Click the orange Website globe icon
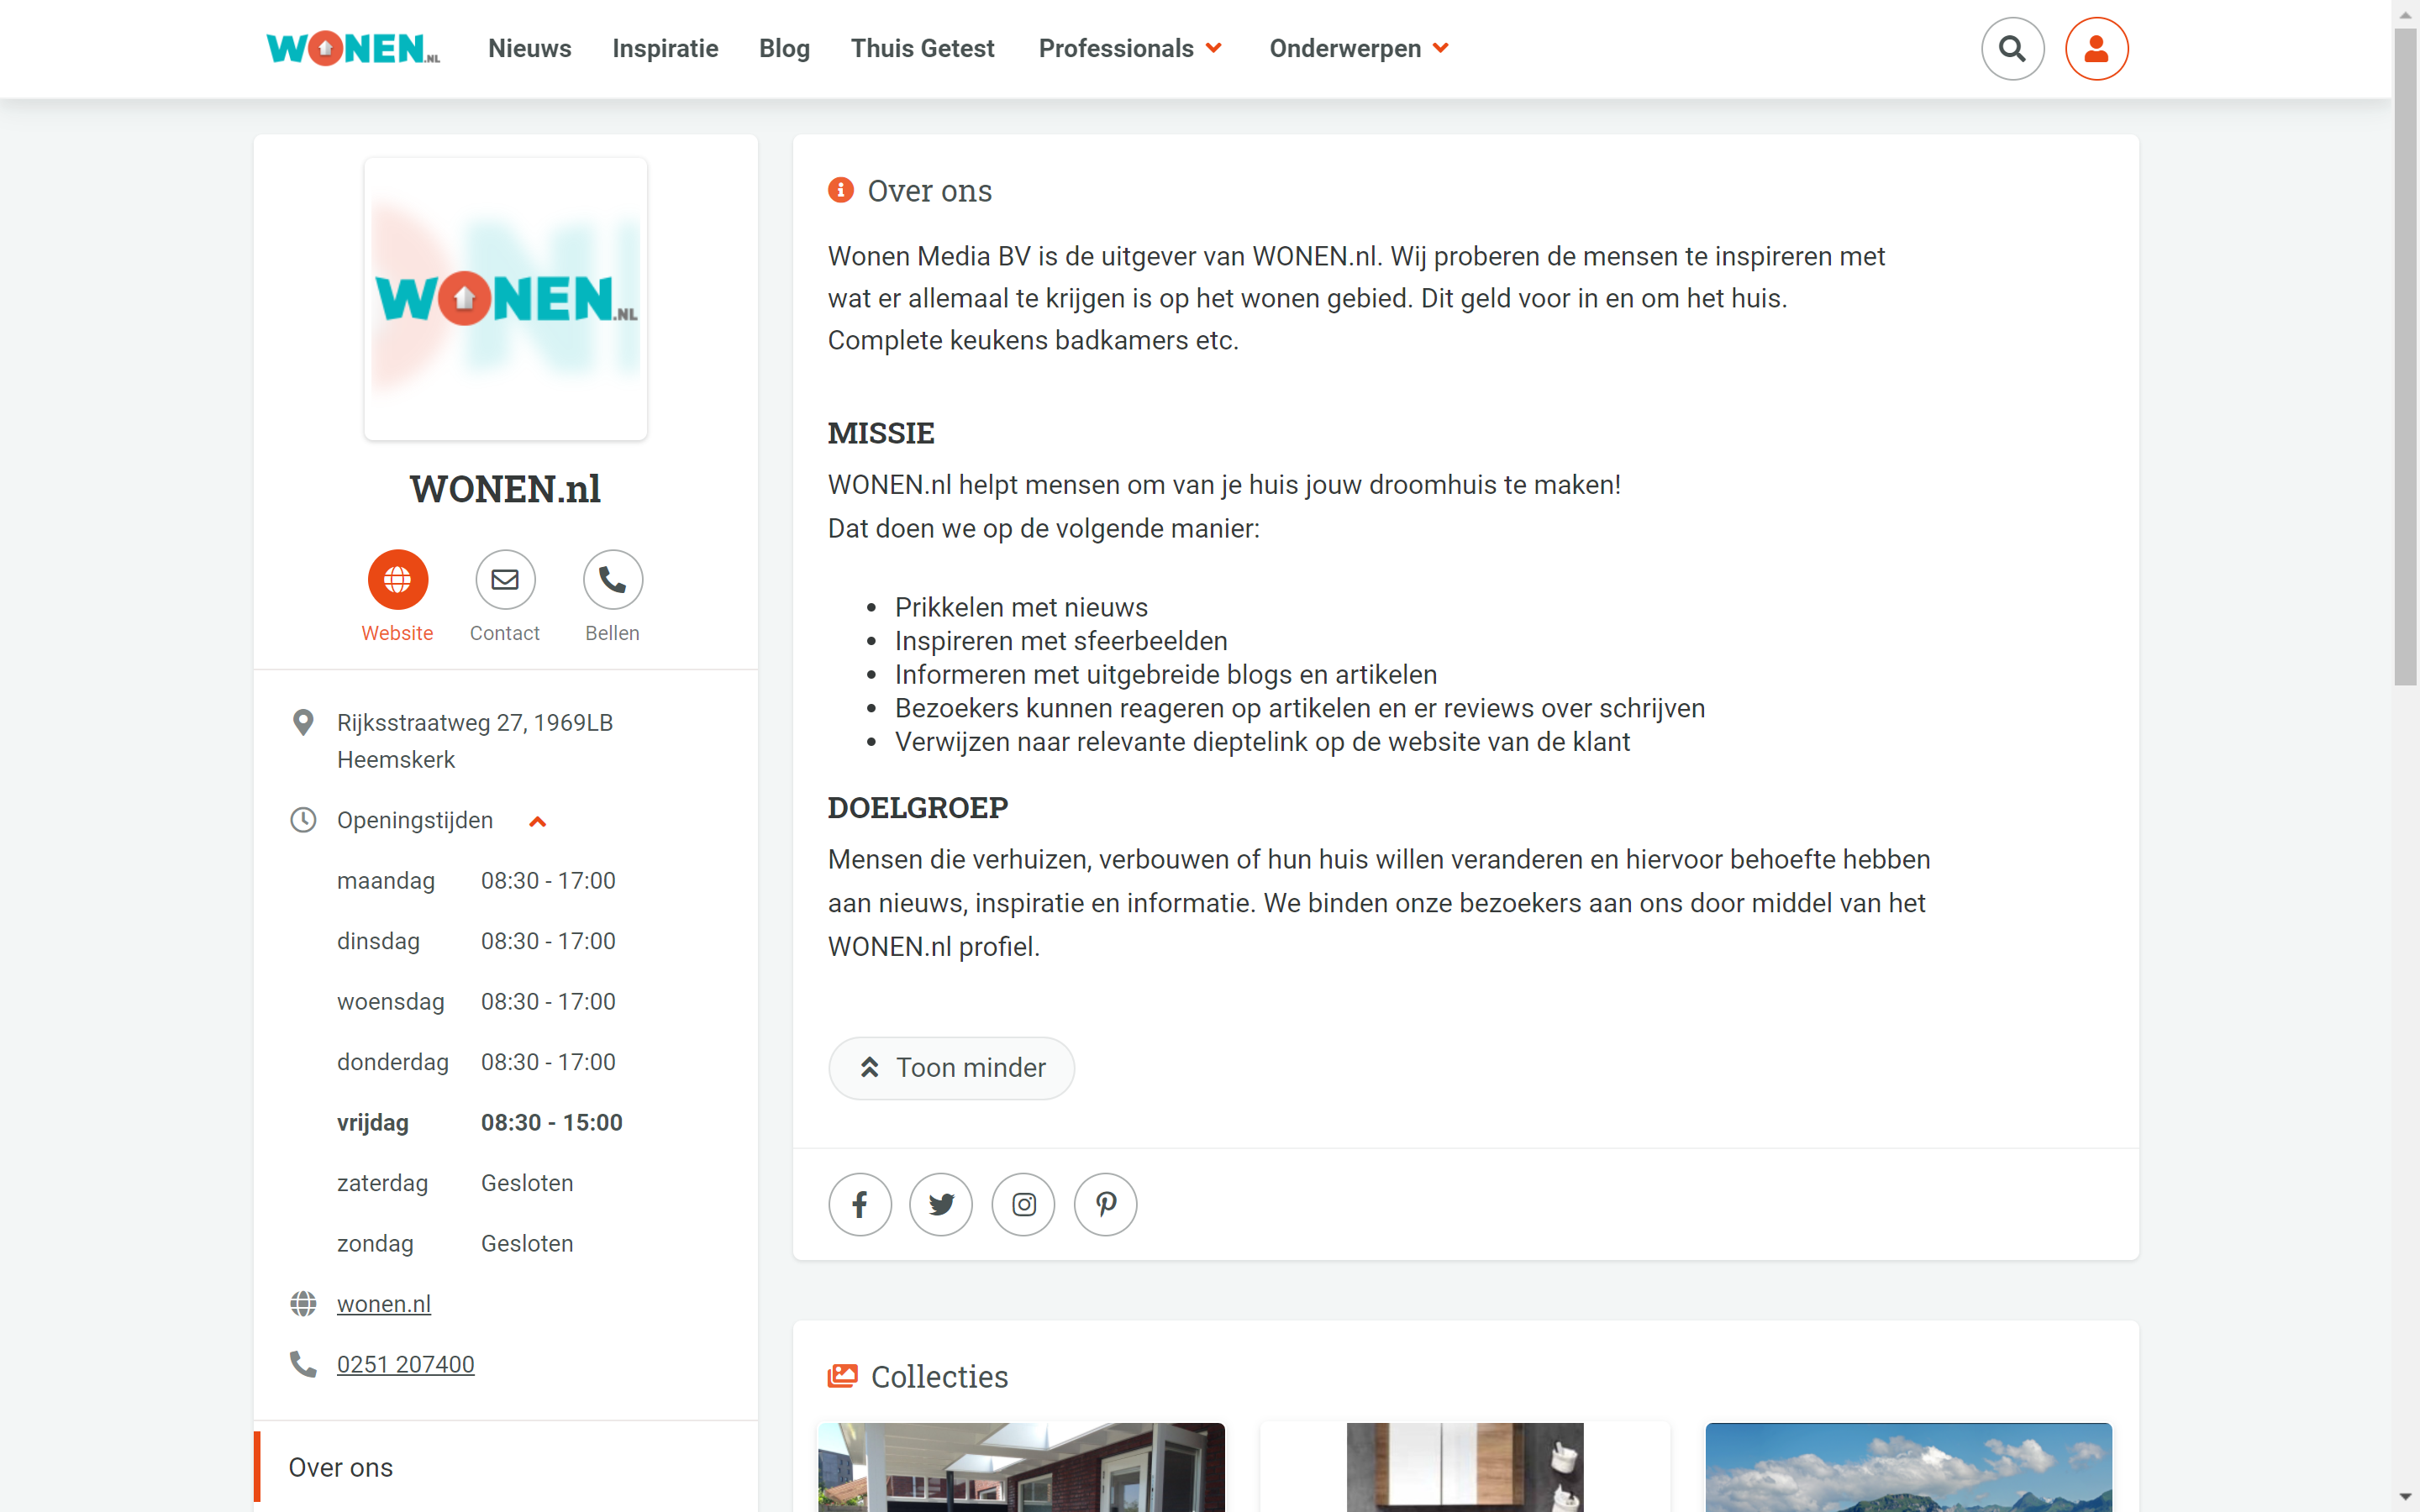Image resolution: width=2420 pixels, height=1512 pixels. point(397,579)
